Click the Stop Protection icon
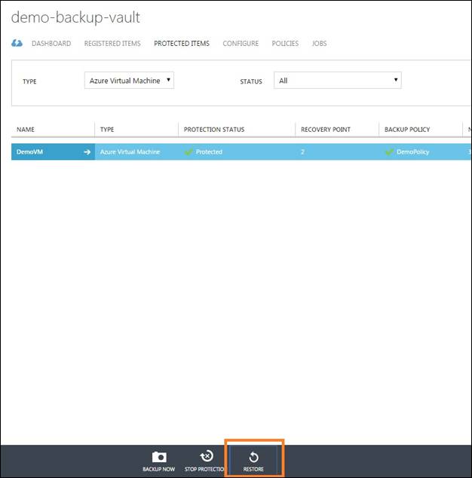The width and height of the screenshot is (472, 478). coord(207,456)
